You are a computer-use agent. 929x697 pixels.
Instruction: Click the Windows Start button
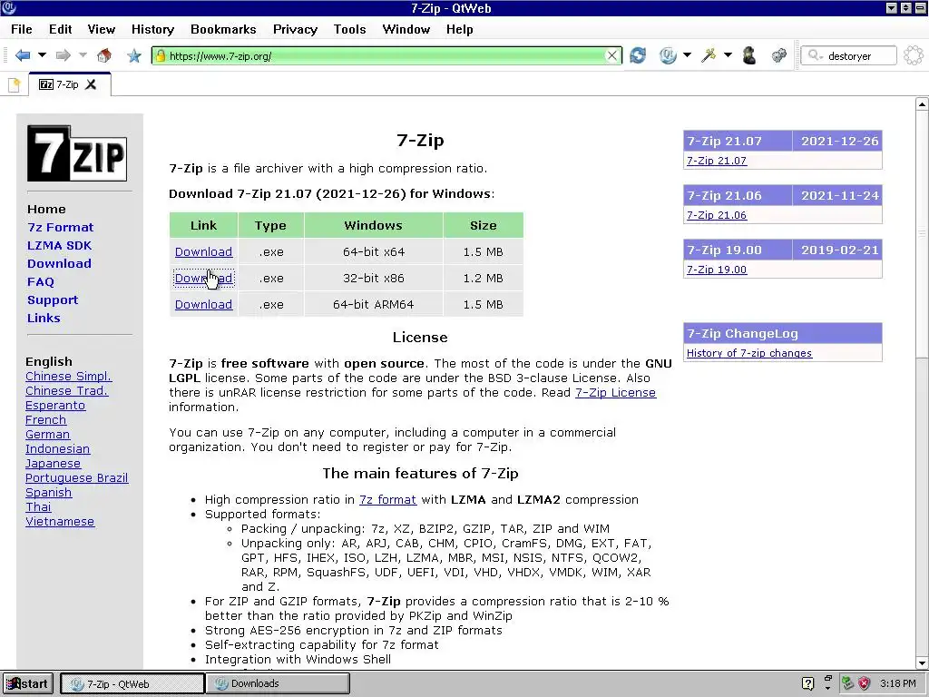click(27, 683)
